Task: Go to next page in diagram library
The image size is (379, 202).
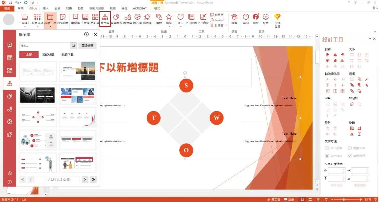Action: click(x=85, y=180)
